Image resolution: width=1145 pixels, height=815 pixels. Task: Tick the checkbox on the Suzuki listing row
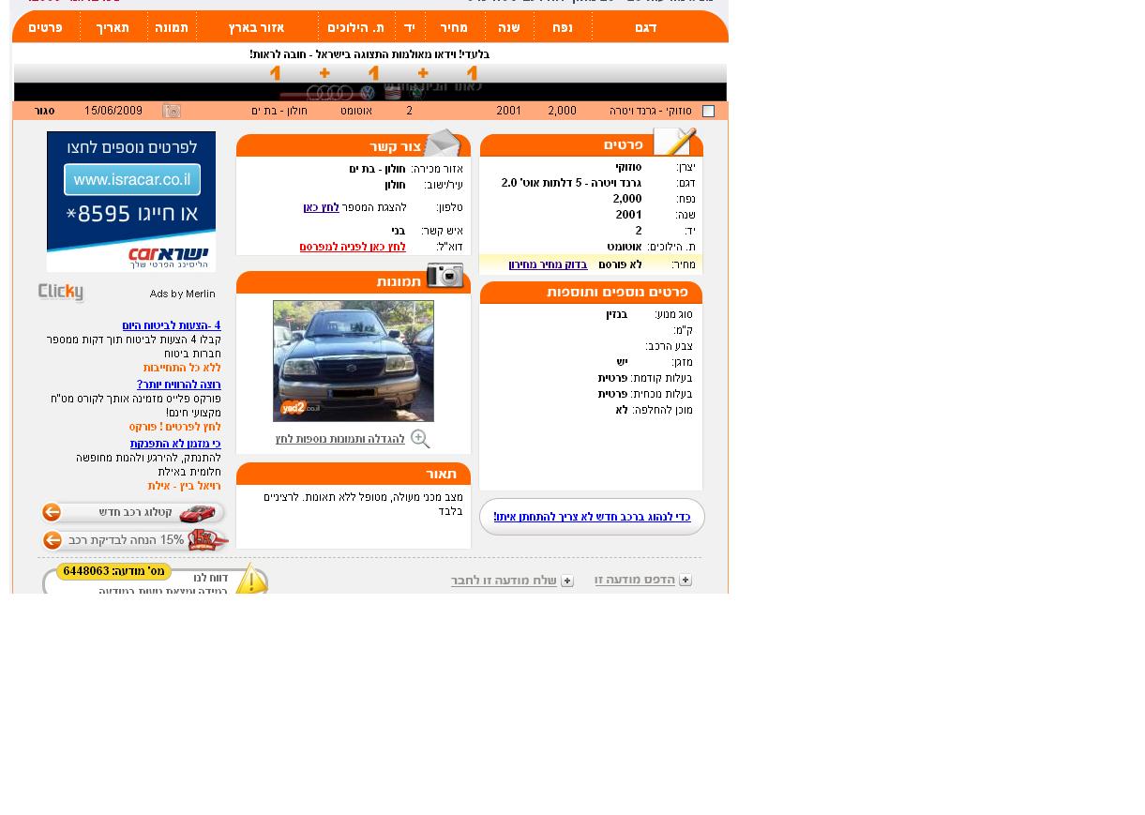(708, 112)
